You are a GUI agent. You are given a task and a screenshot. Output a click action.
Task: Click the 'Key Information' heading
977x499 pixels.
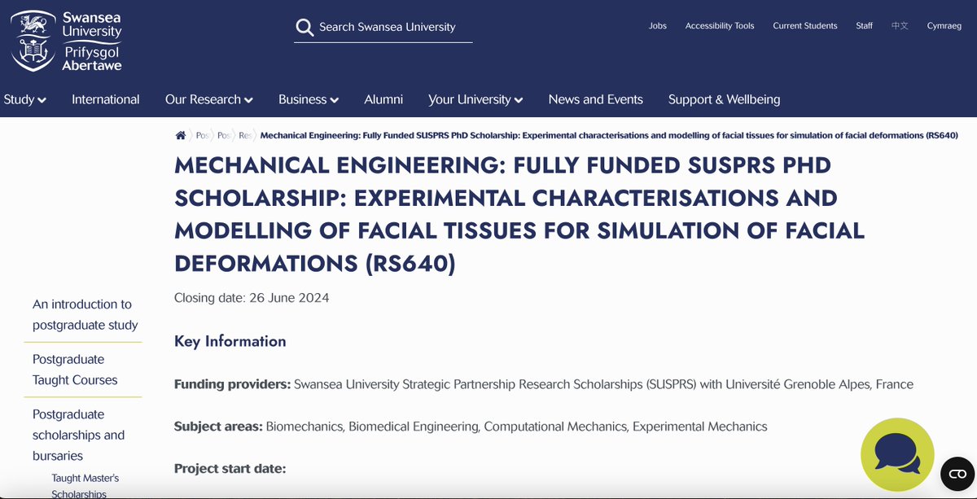coord(230,341)
